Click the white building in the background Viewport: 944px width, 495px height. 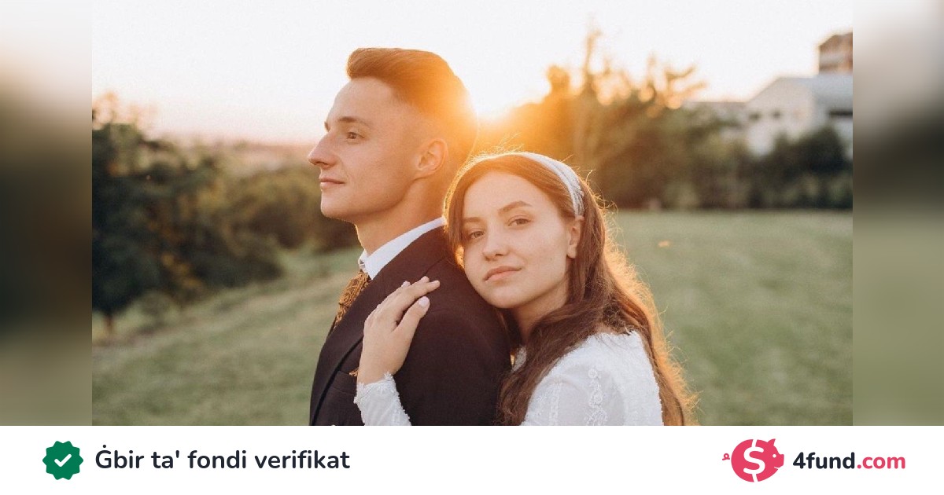click(798, 106)
